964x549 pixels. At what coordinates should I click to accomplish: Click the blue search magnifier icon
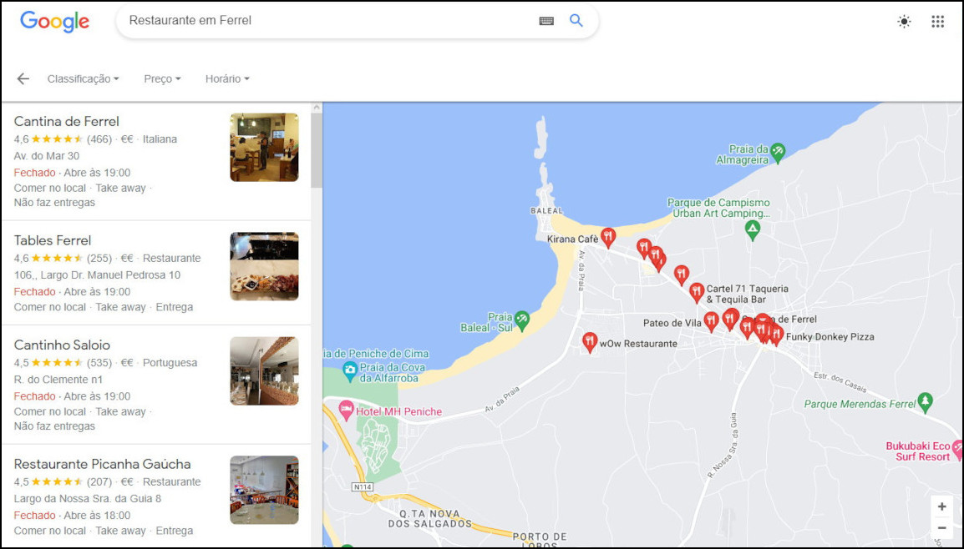click(576, 20)
